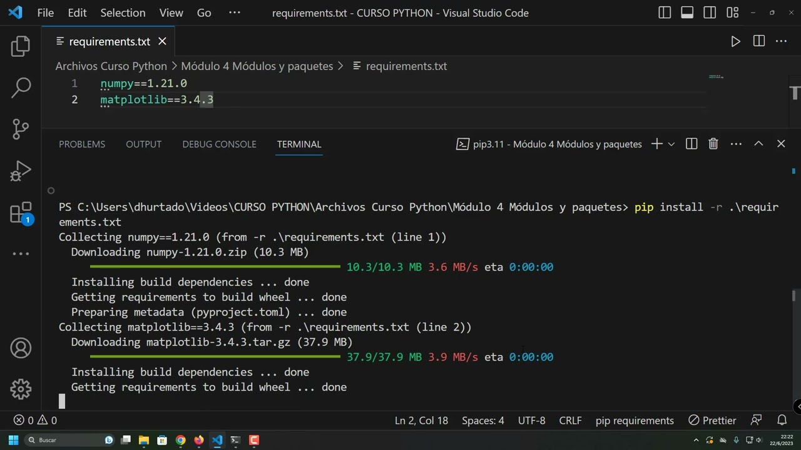This screenshot has width=801, height=450.
Task: Open errors and warnings status item
Action: [35, 421]
